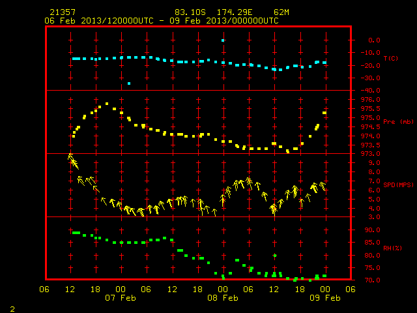
Task: Click the 174.29E longitude text
Action: coord(235,12)
